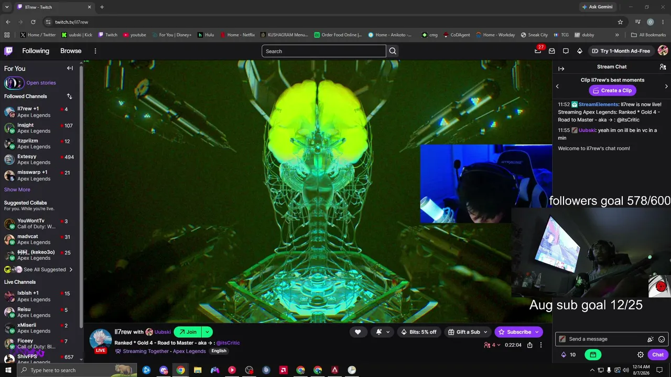The image size is (671, 377).
Task: Open the chat community users list
Action: click(x=663, y=67)
